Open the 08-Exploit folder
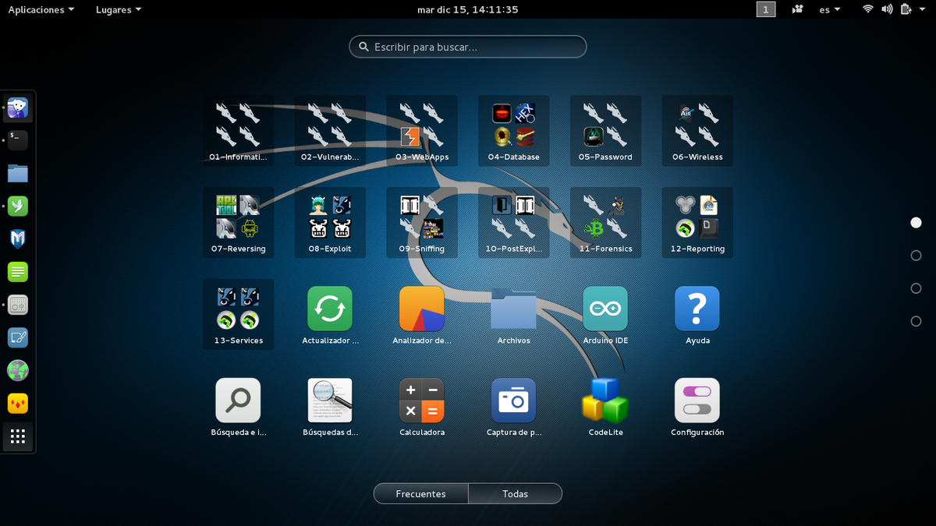 click(x=330, y=223)
